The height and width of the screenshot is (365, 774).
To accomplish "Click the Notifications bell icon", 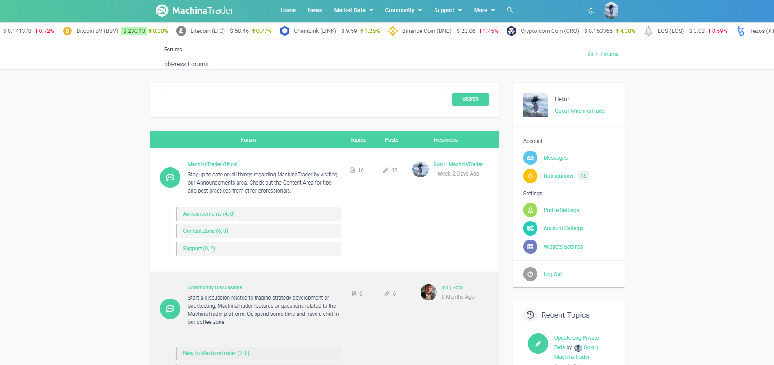I will click(x=530, y=176).
